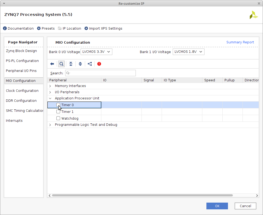Viewport: 263px width, 215px height.
Task: Click the red error indicator icon
Action: [x=99, y=64]
